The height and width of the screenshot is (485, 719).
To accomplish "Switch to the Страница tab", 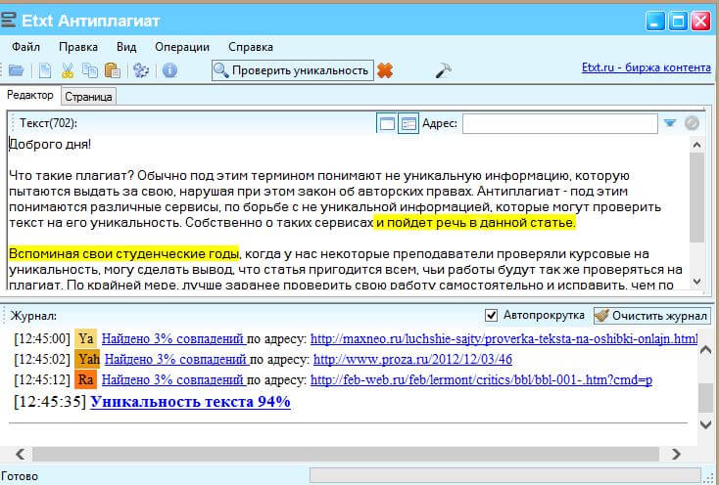I will 89,96.
